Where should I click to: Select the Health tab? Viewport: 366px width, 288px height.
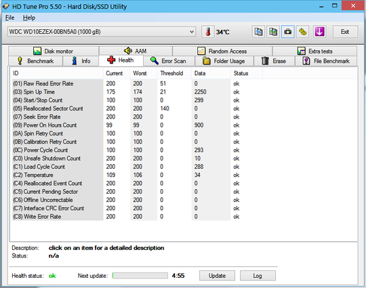(x=121, y=60)
